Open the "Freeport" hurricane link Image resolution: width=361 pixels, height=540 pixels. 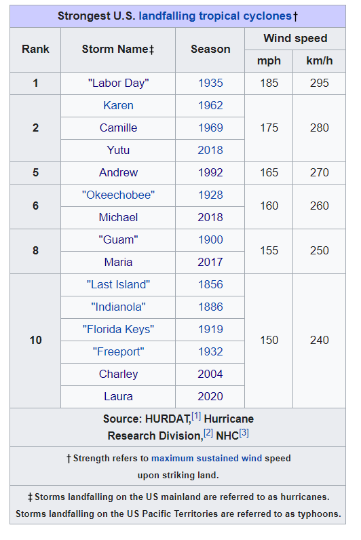[118, 351]
